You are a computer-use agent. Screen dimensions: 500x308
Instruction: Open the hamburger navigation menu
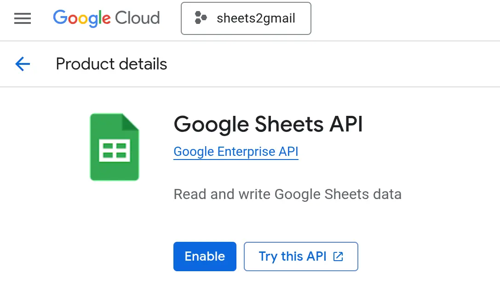click(x=23, y=18)
